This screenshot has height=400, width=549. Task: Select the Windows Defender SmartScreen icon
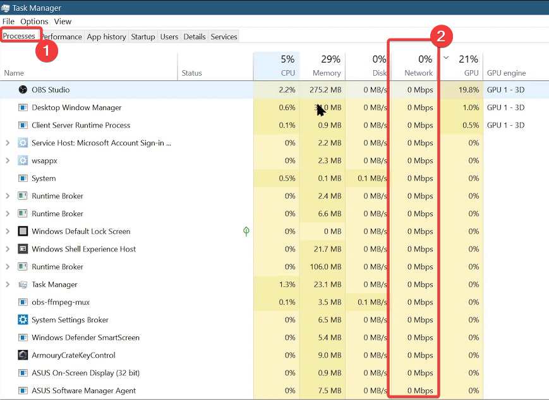21,337
